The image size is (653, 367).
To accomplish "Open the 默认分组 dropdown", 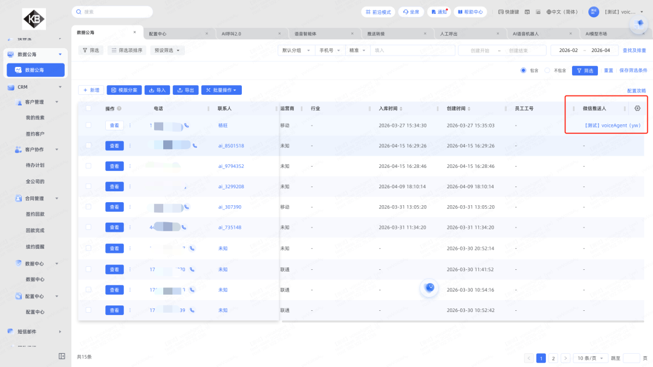I will [295, 51].
